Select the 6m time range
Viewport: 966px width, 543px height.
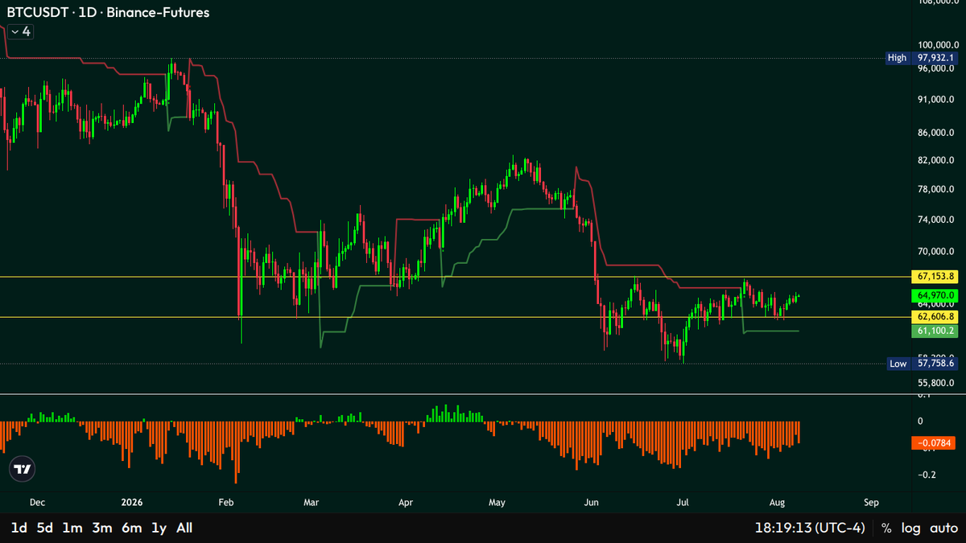click(x=131, y=528)
